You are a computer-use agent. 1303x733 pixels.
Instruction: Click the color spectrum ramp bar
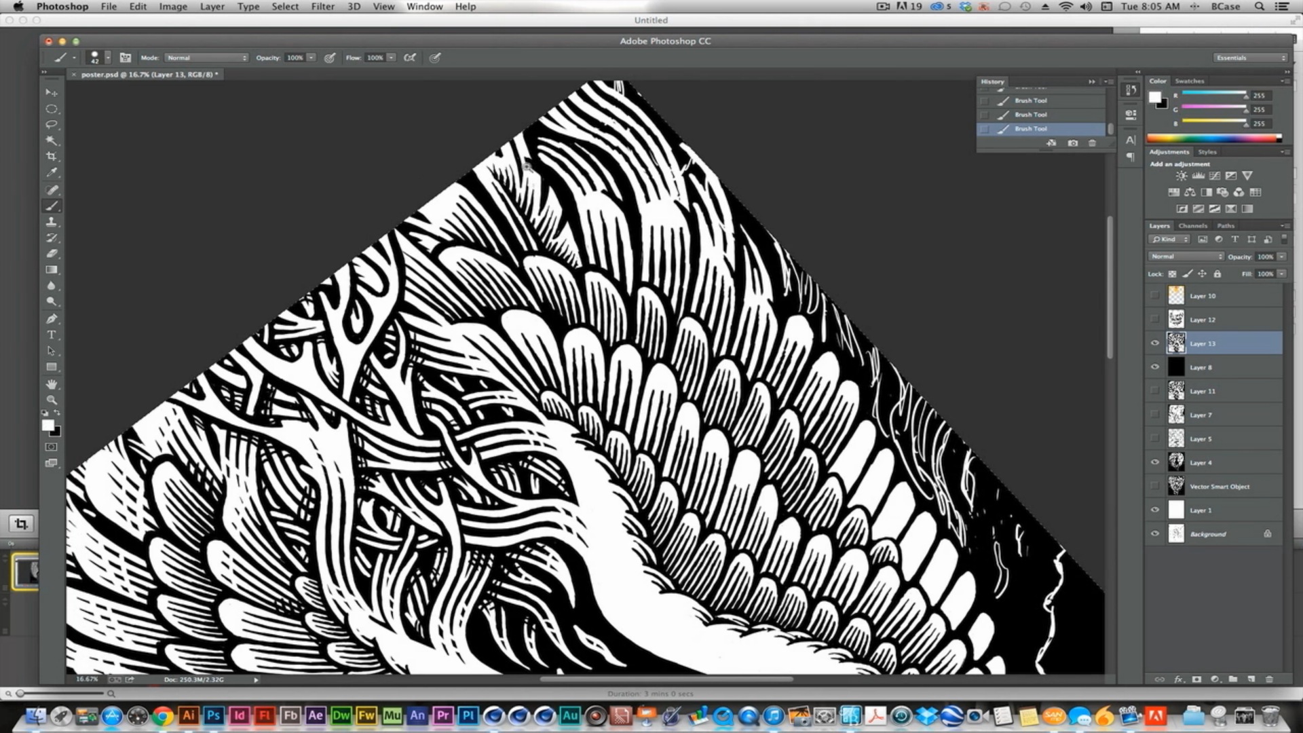coord(1212,138)
